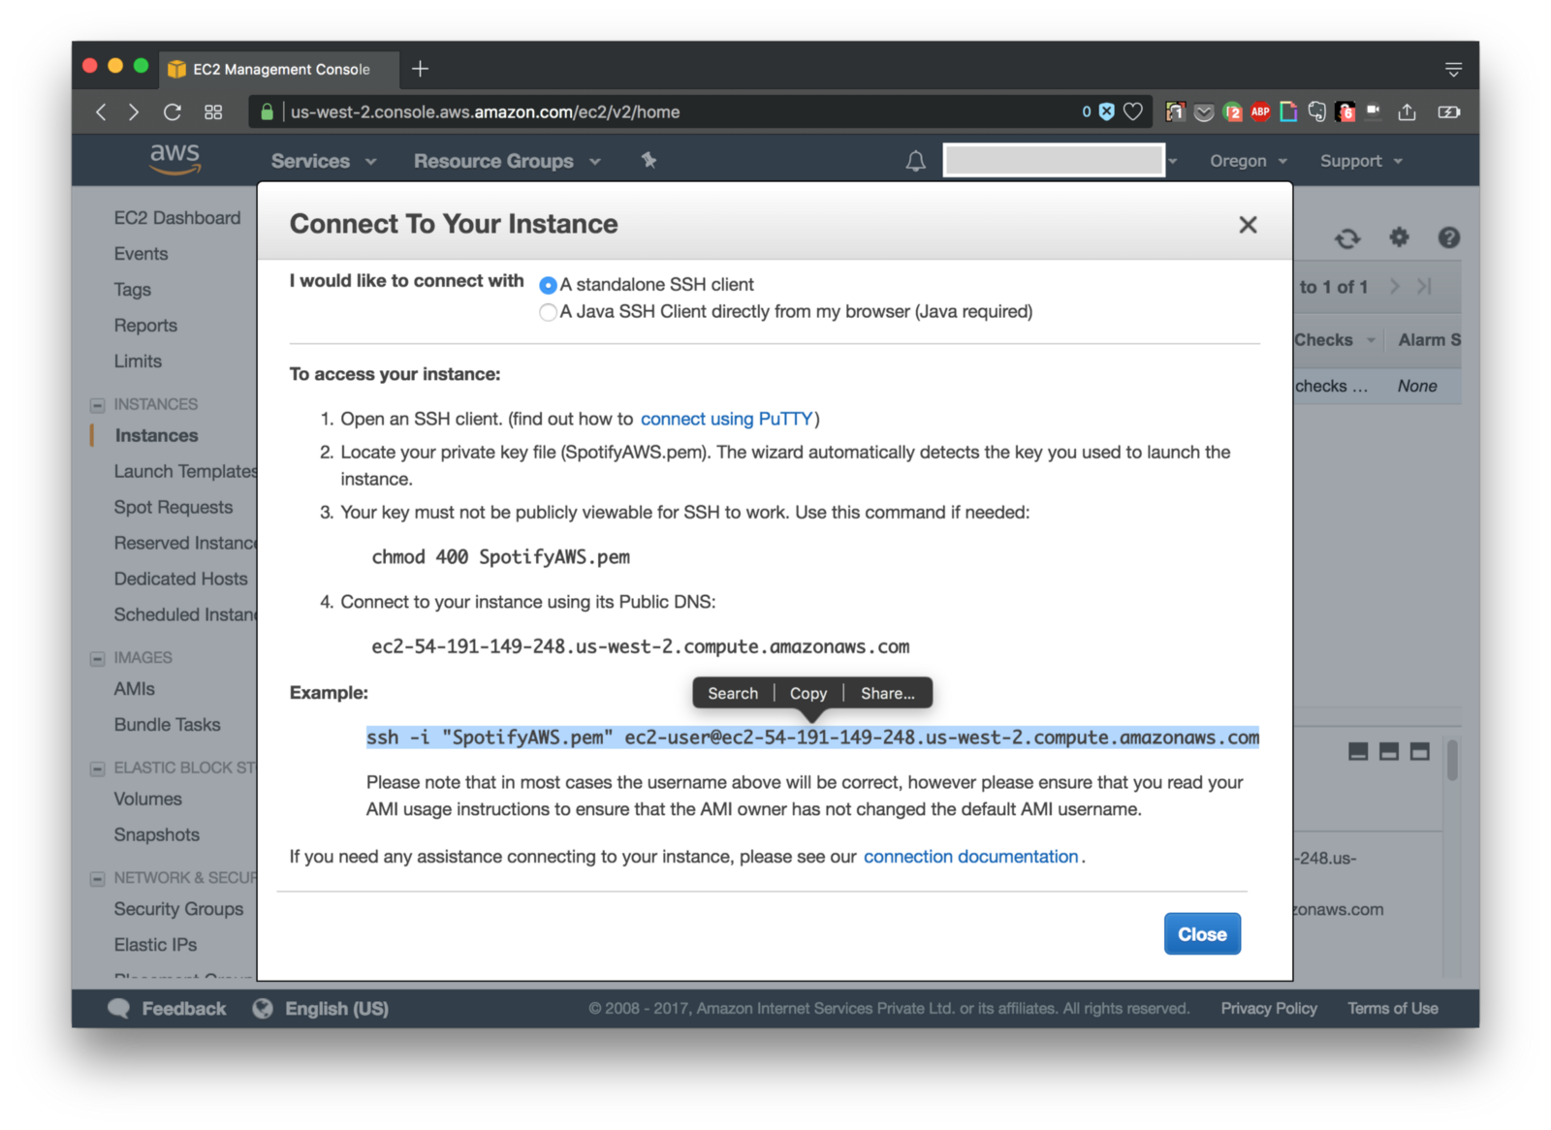This screenshot has height=1130, width=1551.
Task: Choose Search in the selection popup
Action: point(733,694)
